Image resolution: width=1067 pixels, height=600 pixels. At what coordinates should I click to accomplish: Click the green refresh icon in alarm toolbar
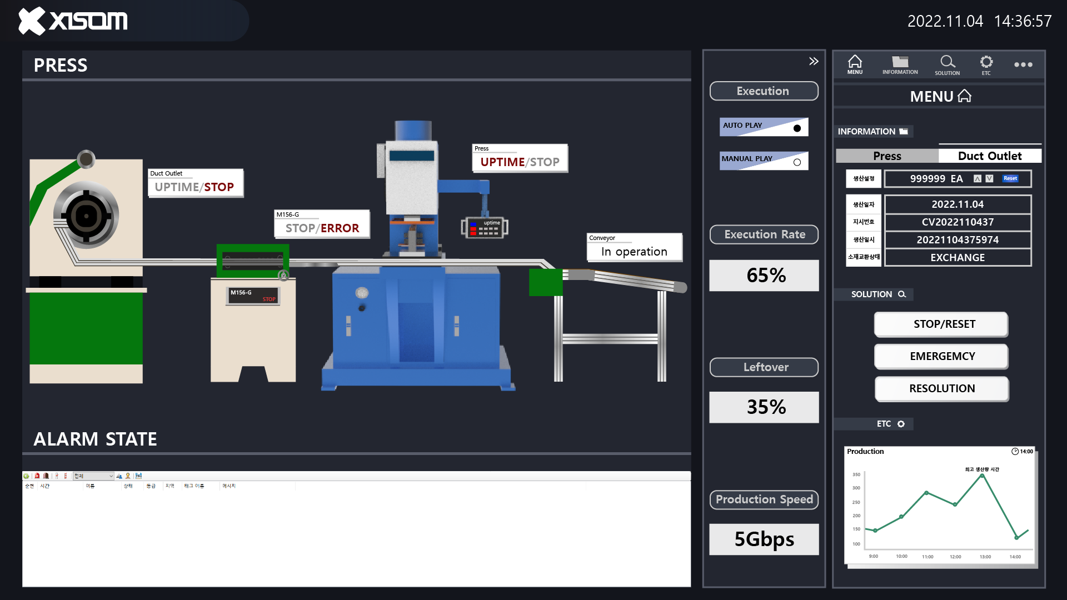pyautogui.click(x=26, y=476)
